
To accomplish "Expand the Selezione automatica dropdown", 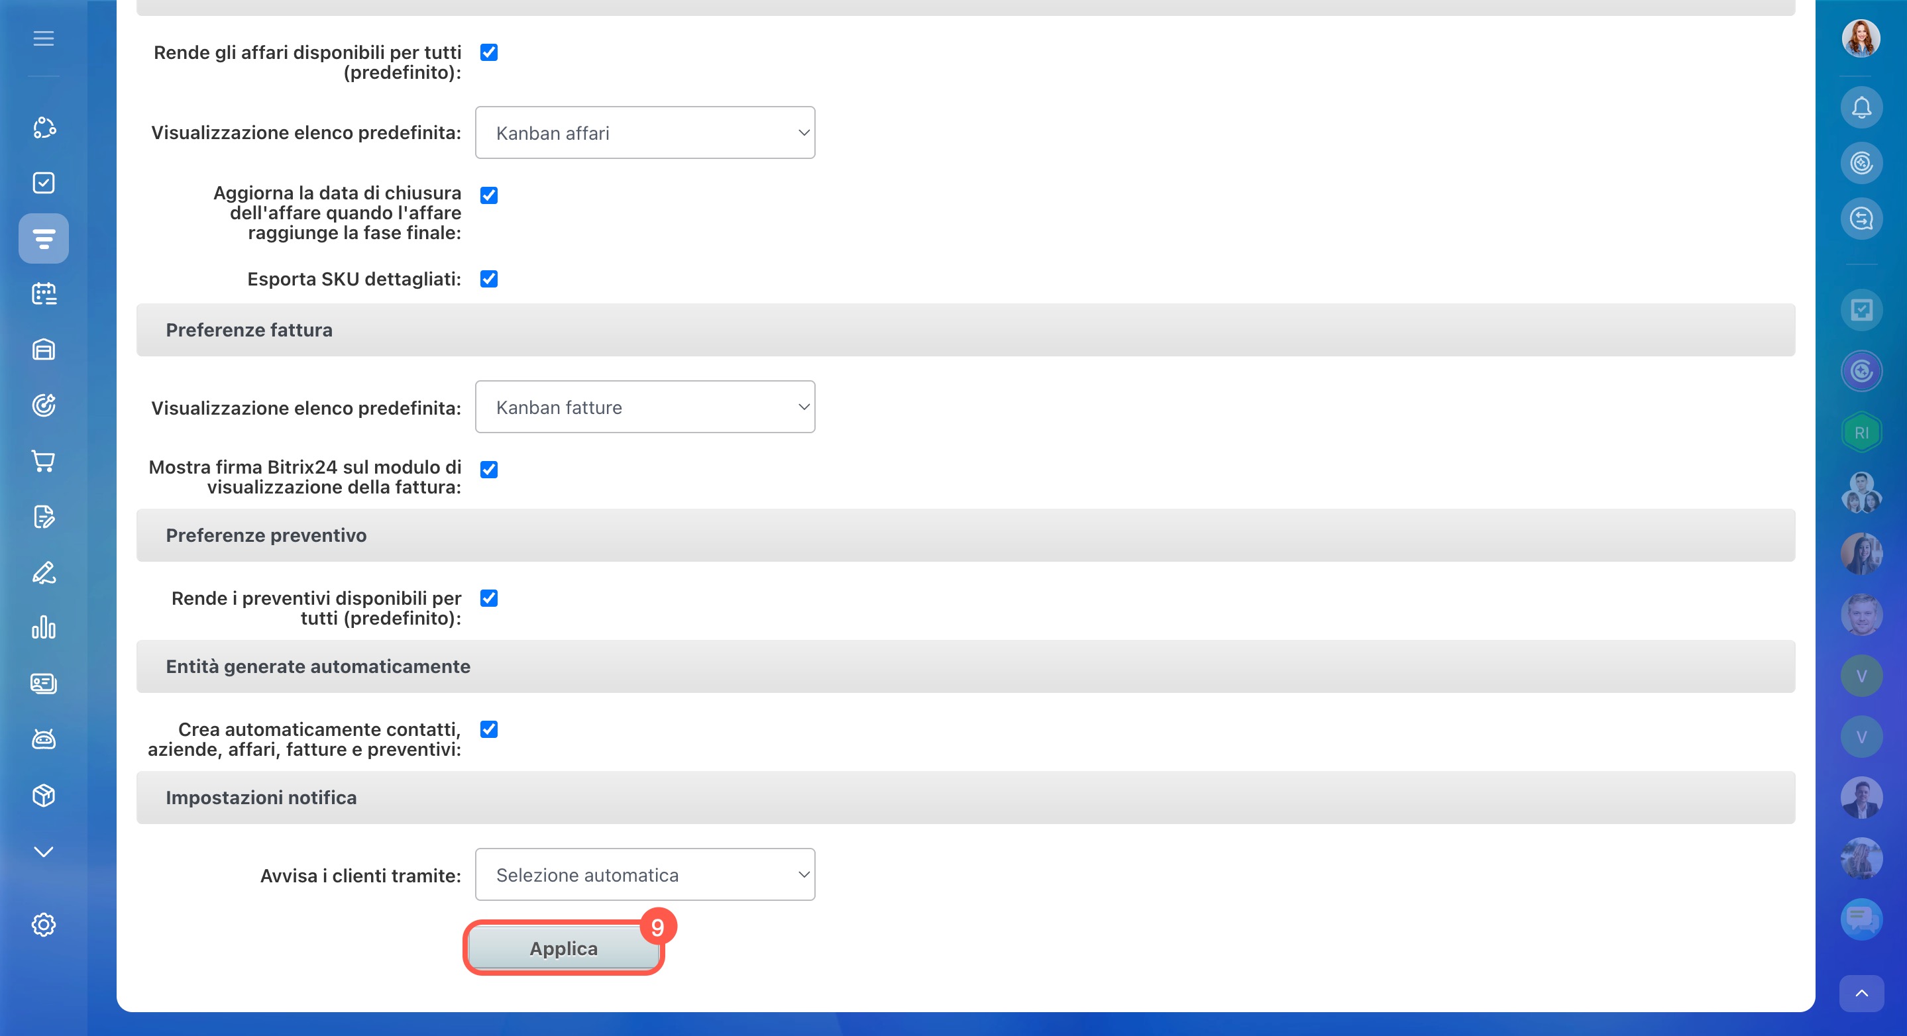I will [645, 874].
